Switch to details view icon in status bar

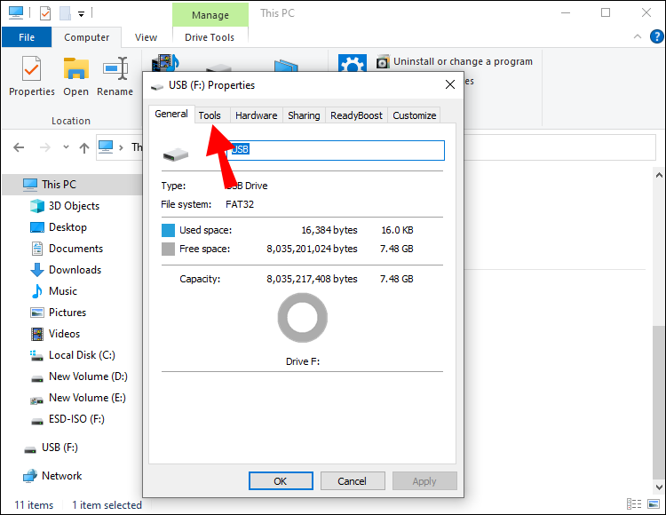(634, 504)
